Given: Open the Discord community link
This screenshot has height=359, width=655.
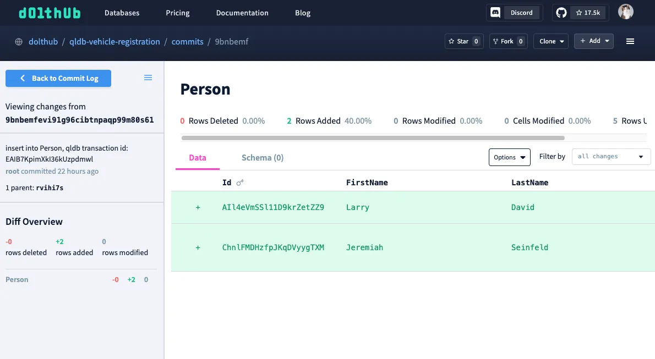Looking at the screenshot, I should click(x=514, y=13).
